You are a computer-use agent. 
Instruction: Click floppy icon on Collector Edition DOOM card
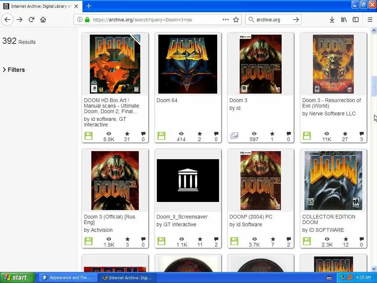(x=307, y=241)
